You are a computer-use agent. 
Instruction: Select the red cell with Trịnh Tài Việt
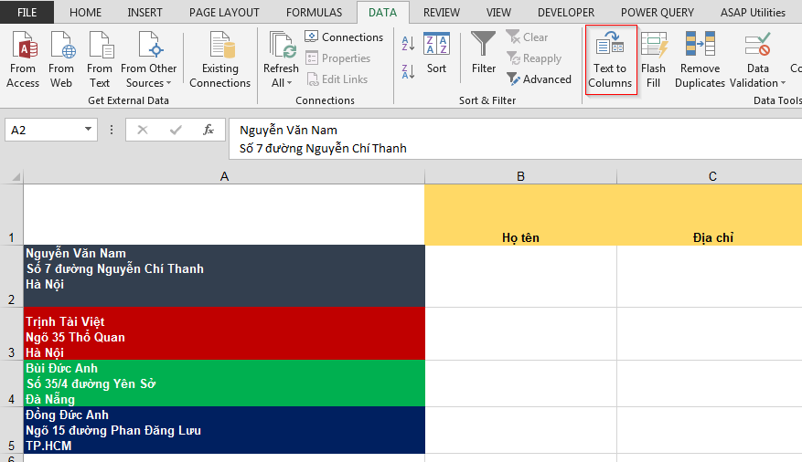tap(224, 336)
